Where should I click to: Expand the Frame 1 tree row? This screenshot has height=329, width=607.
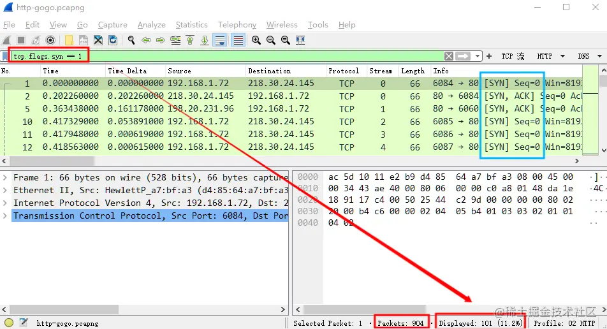click(x=4, y=178)
